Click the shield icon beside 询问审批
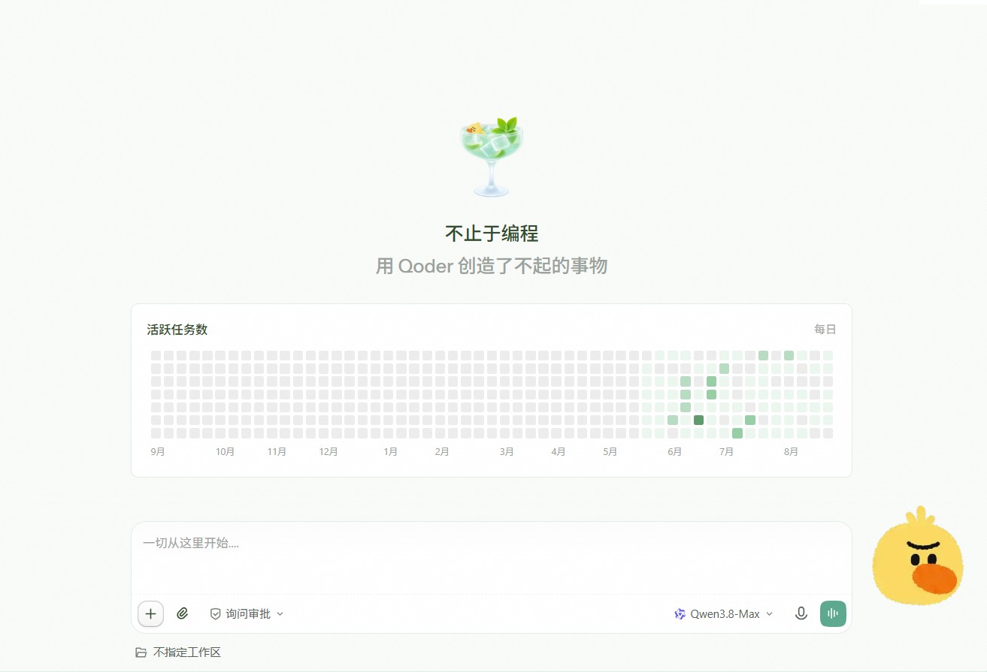The width and height of the screenshot is (987, 672). [215, 613]
